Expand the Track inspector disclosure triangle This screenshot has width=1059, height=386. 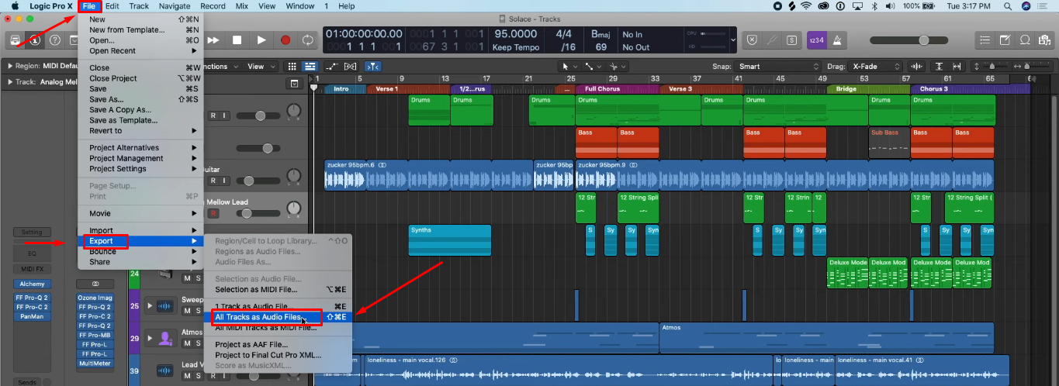10,81
